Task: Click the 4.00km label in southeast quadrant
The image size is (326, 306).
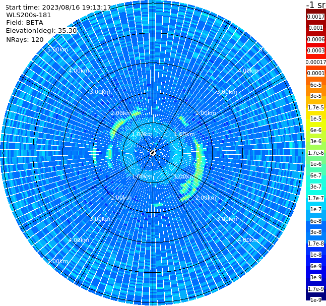Action: tap(248, 240)
